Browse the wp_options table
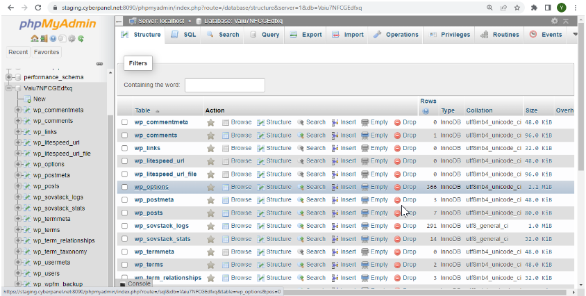Viewport: 586px width, 296px height. 237,187
